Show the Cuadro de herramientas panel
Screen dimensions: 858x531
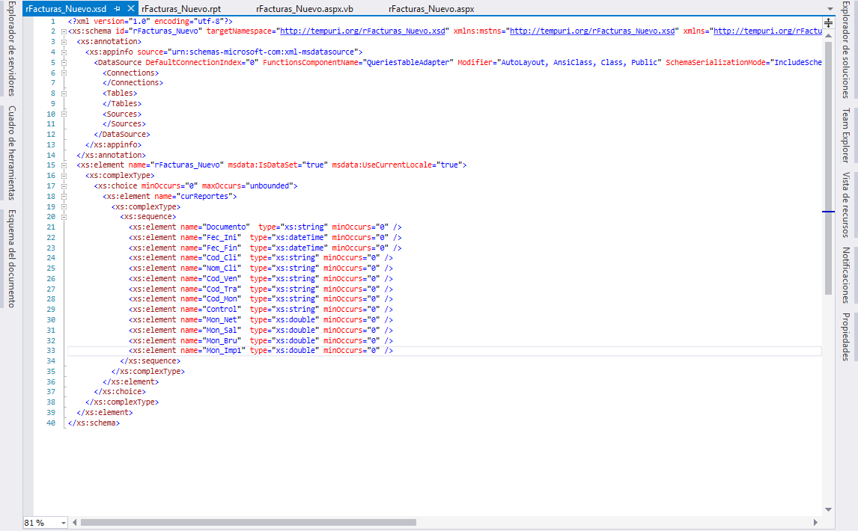point(11,152)
